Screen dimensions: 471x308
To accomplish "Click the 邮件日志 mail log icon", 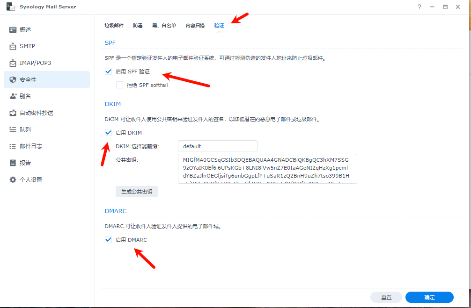I will (13, 146).
